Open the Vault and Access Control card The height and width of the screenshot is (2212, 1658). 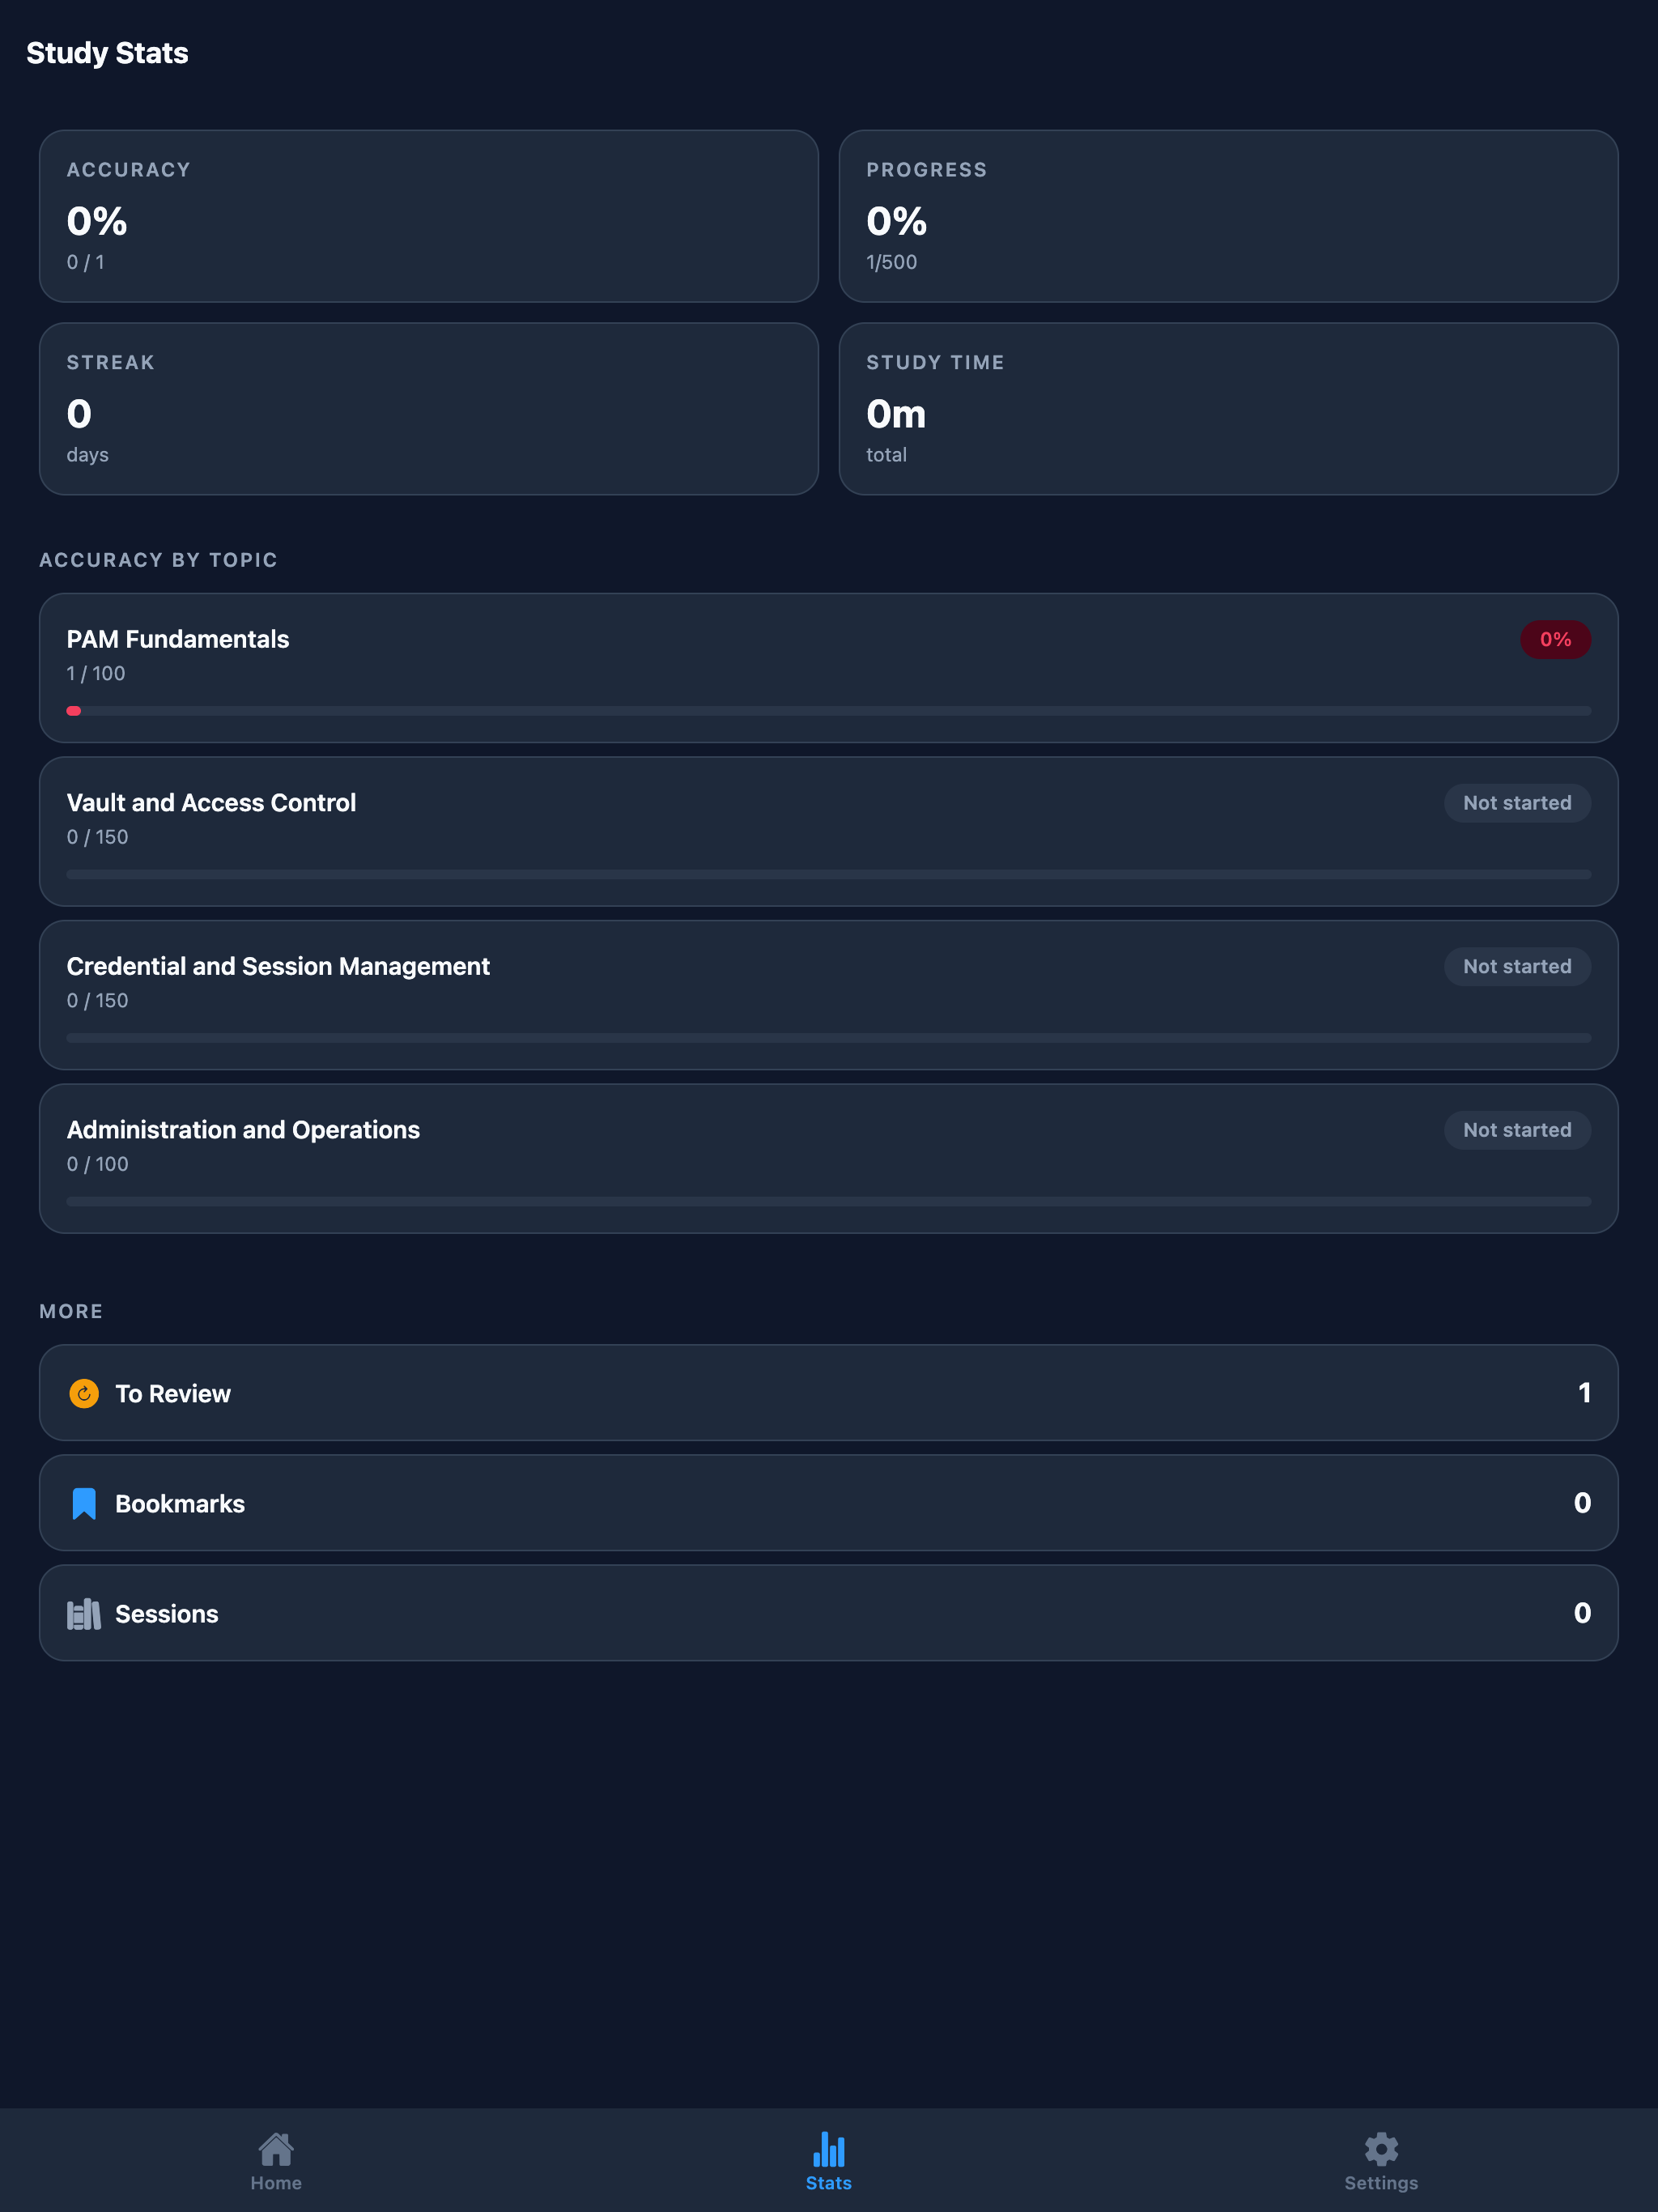(x=829, y=831)
